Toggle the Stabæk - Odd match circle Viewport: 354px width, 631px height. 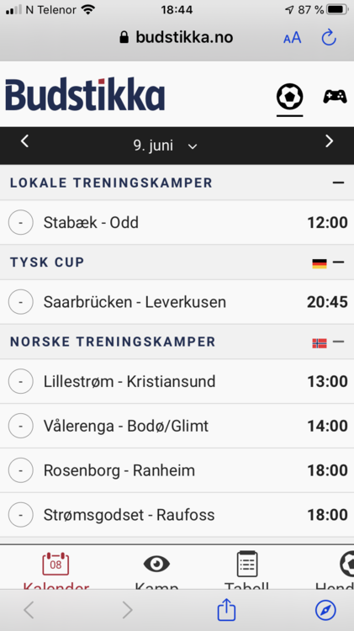[20, 222]
